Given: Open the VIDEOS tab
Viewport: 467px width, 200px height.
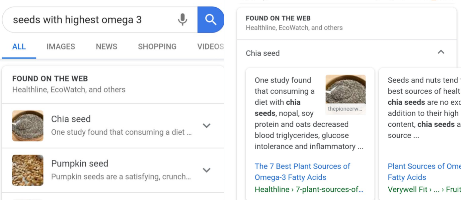Looking at the screenshot, I should (x=210, y=47).
